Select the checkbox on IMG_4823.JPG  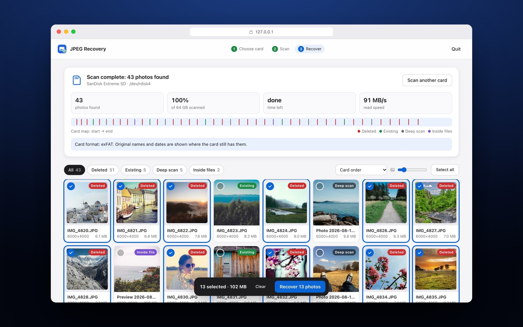tap(220, 186)
